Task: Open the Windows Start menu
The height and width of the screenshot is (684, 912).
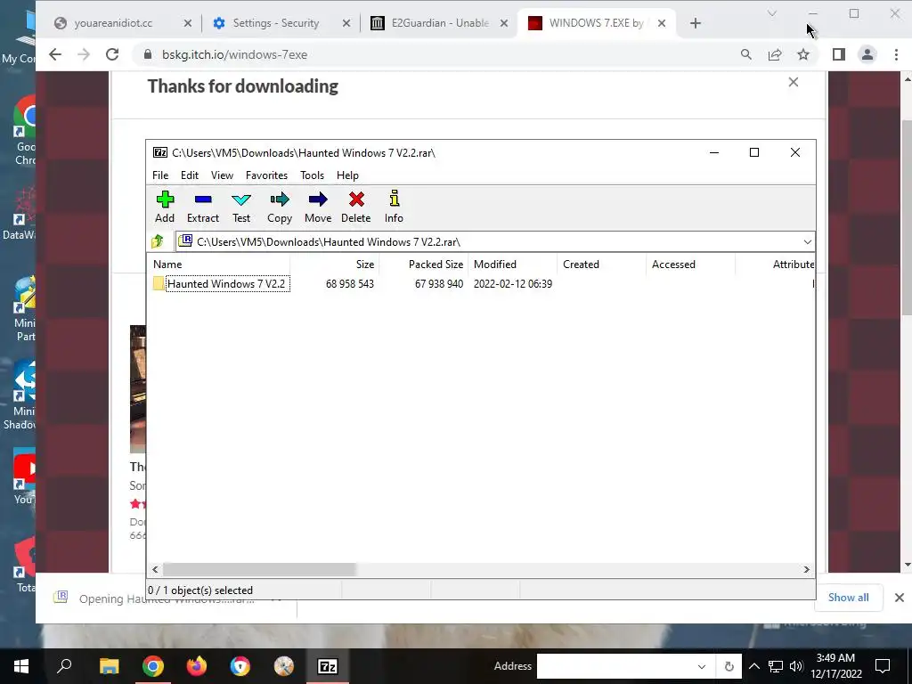Action: coord(21,666)
